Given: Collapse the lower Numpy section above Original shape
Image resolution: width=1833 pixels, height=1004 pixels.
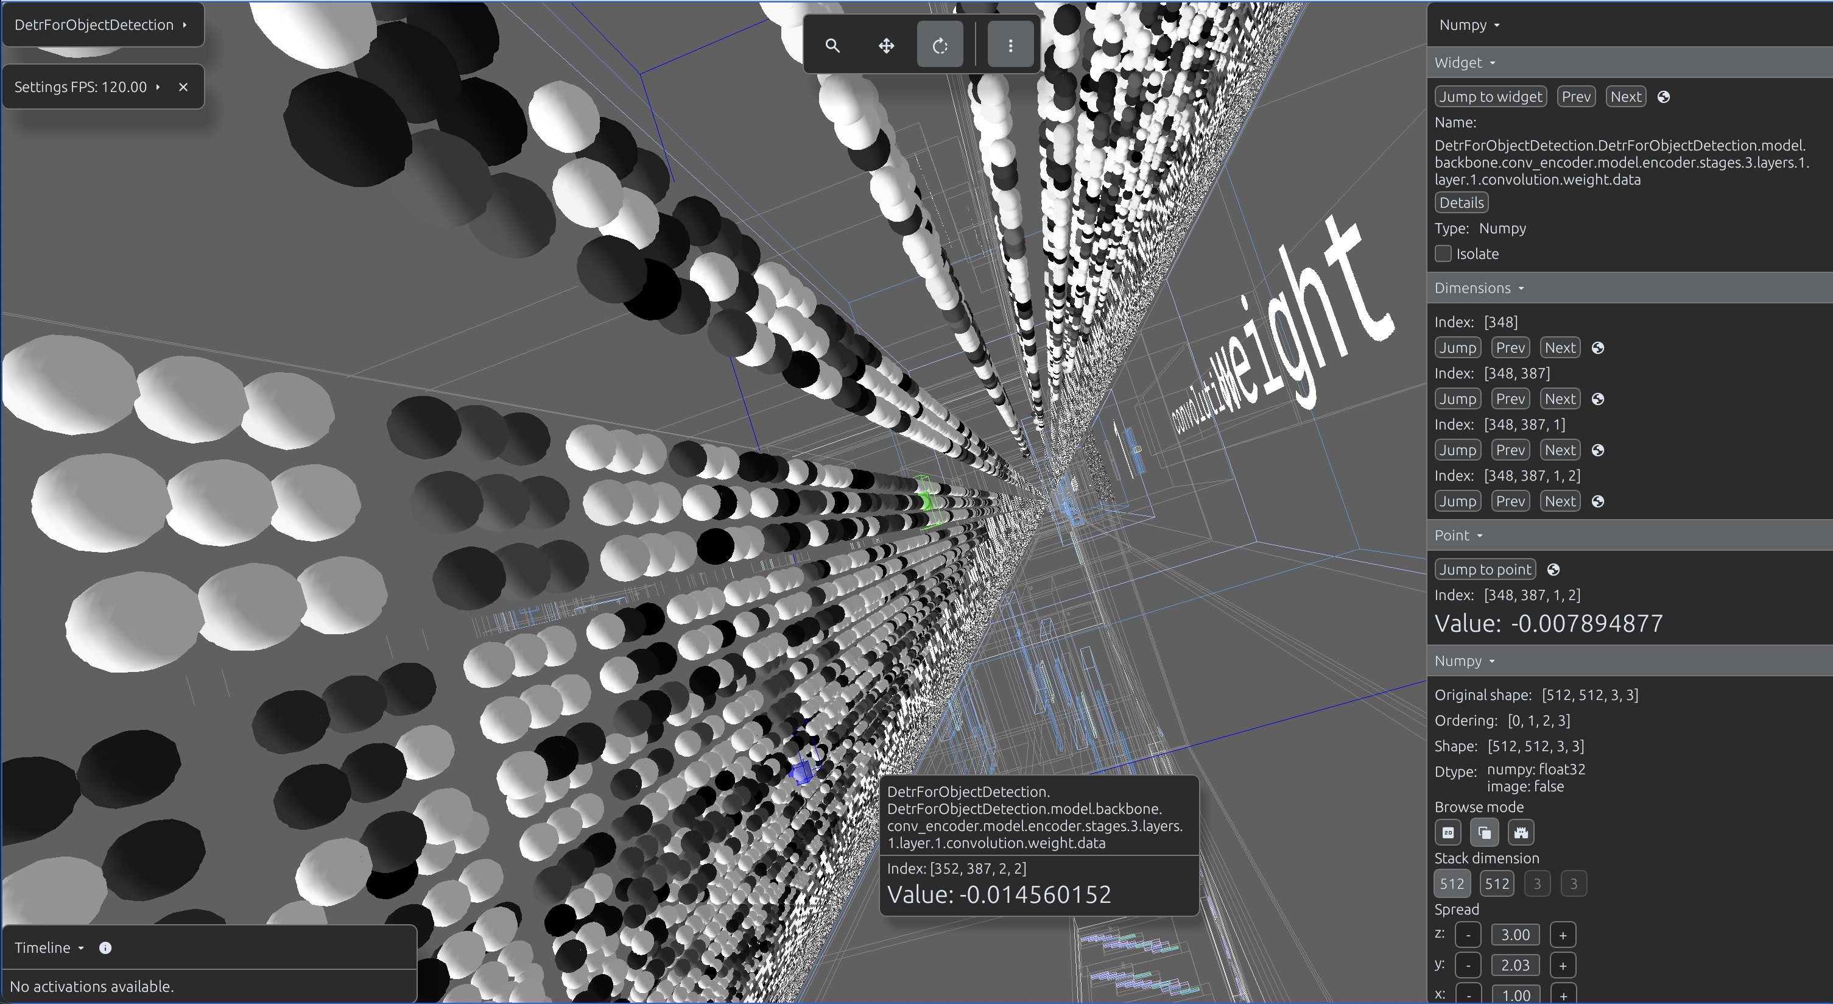Looking at the screenshot, I should click(x=1465, y=661).
